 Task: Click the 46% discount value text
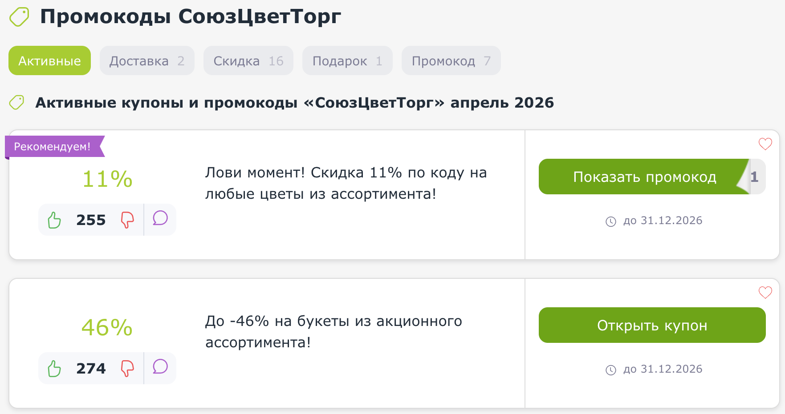point(106,328)
